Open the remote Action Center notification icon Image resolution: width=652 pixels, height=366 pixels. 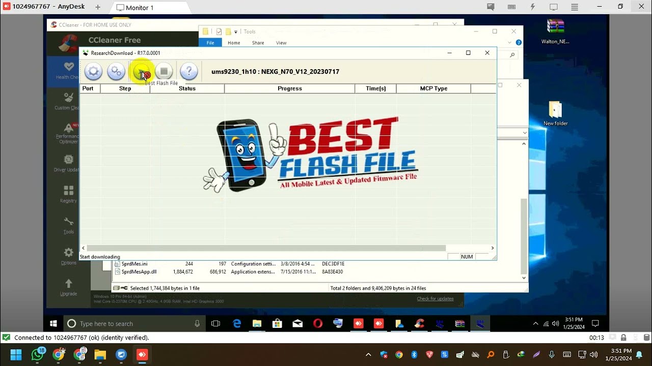point(595,323)
